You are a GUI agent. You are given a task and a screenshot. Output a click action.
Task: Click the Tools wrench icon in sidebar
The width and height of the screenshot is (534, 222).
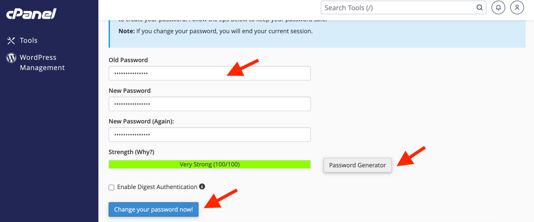tap(11, 40)
